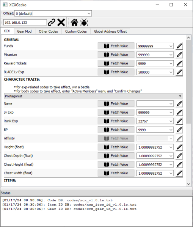Switch to the Custom Codes tab
Viewport: 193px width, 227px height.
coord(76,31)
